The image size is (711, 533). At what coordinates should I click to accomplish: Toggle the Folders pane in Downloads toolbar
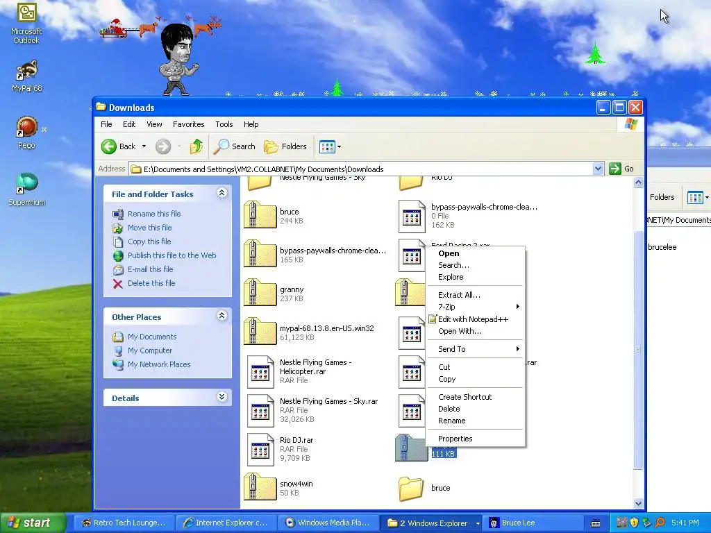(285, 146)
